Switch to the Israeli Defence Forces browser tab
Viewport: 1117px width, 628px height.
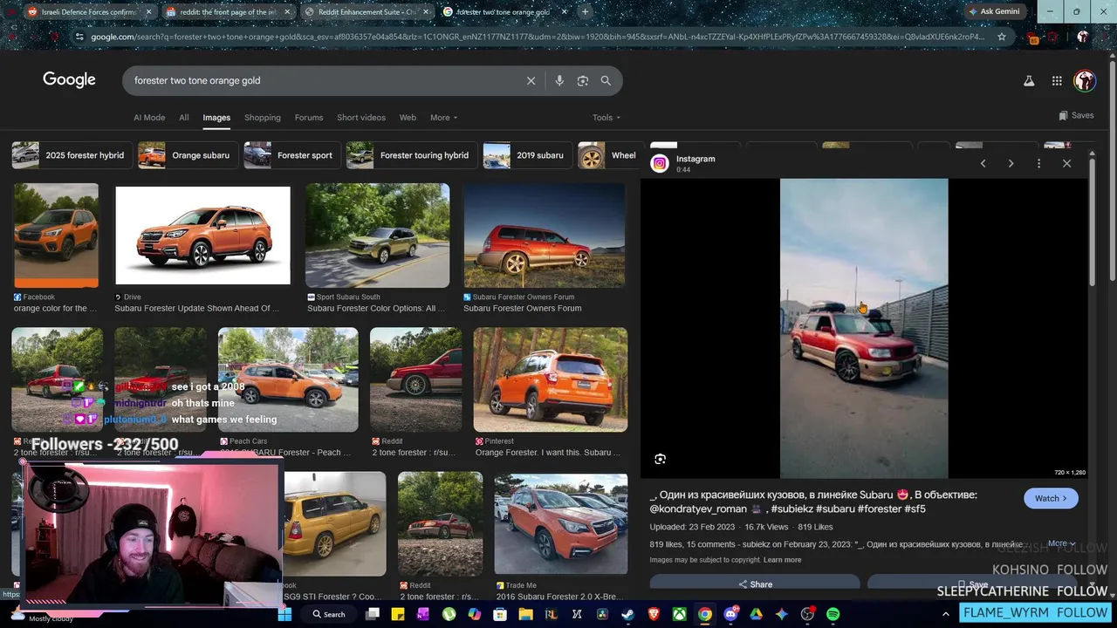tap(88, 12)
